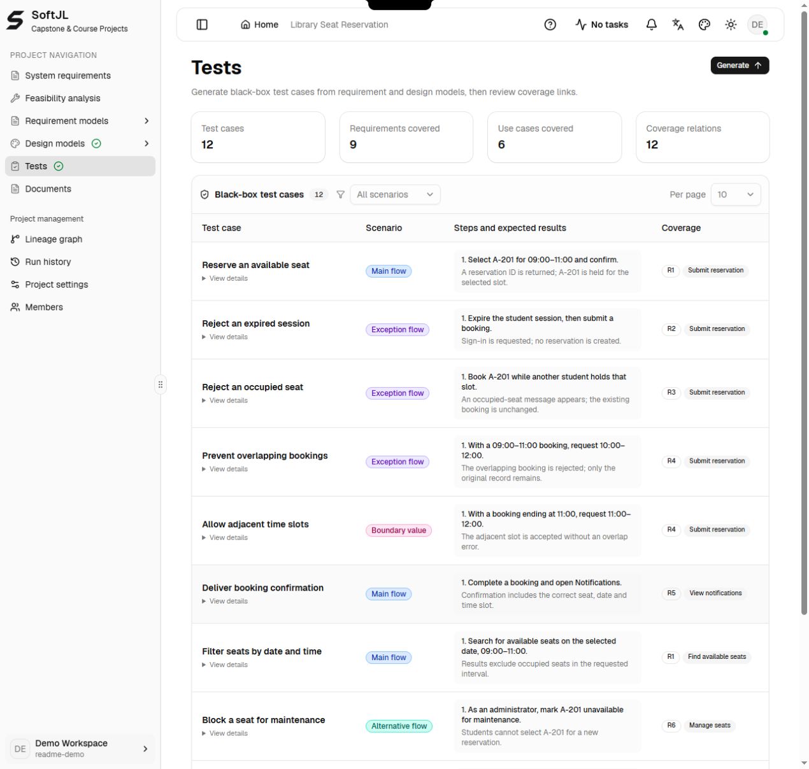Click Home breadcrumb link
The image size is (809, 769).
(259, 25)
